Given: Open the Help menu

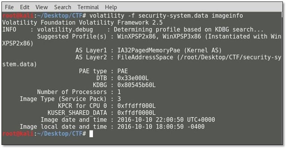Looking at the screenshot, I should click(x=111, y=7).
